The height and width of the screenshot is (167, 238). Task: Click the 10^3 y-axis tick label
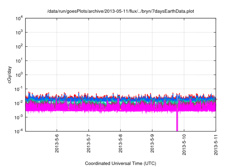point(19,32)
